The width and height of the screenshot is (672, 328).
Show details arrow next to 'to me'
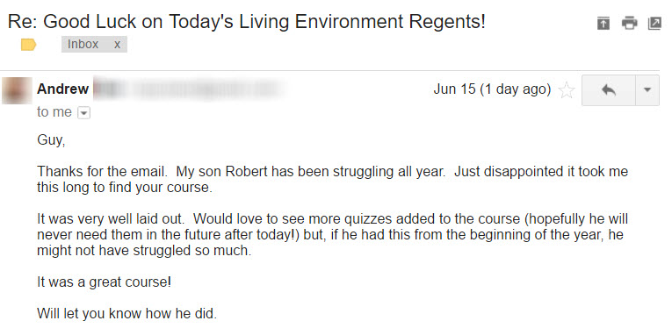tap(83, 113)
